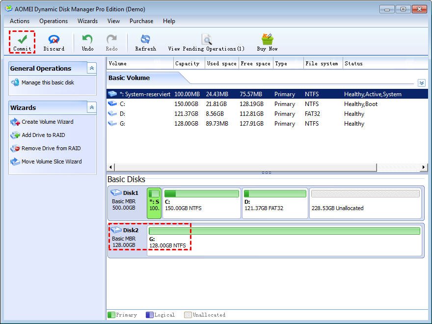Click the Volume column header

pyautogui.click(x=140, y=63)
